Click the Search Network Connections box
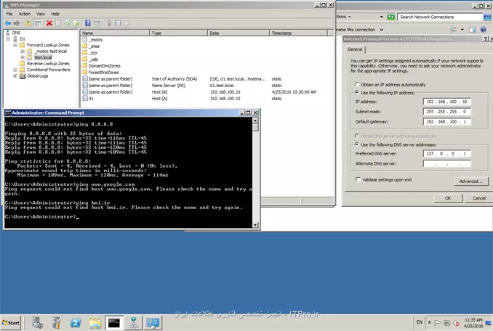 (x=440, y=17)
